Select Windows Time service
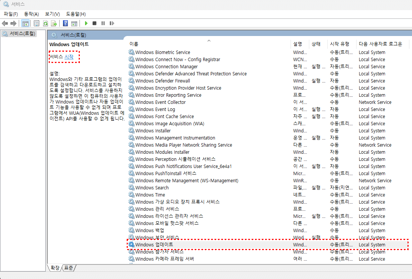This screenshot has height=279, width=412. (268, 195)
